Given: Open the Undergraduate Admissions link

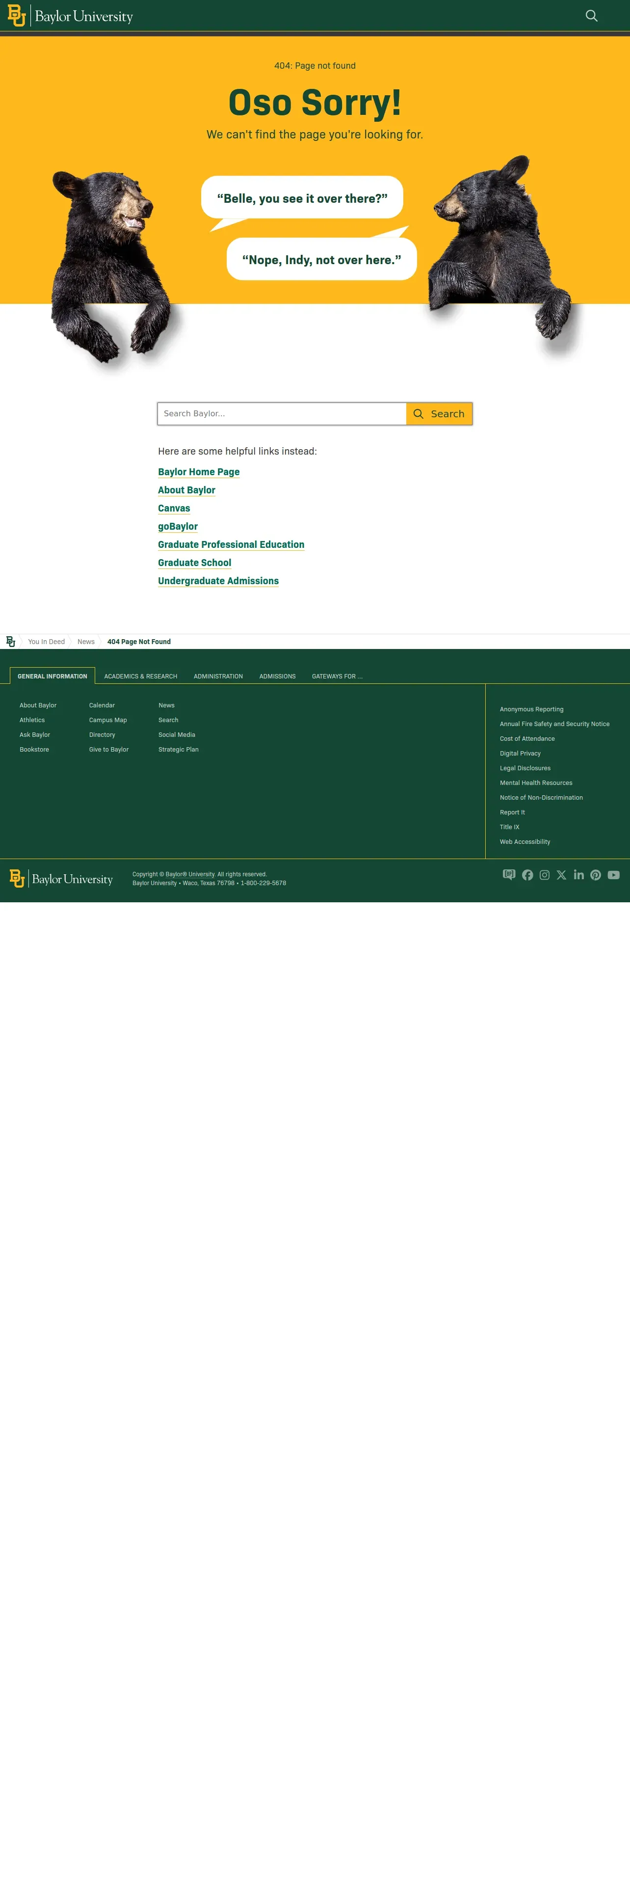Looking at the screenshot, I should click(x=218, y=581).
